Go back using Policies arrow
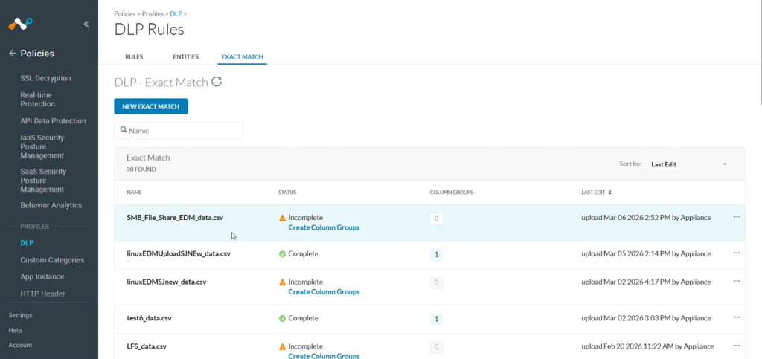762x359 pixels. point(13,54)
